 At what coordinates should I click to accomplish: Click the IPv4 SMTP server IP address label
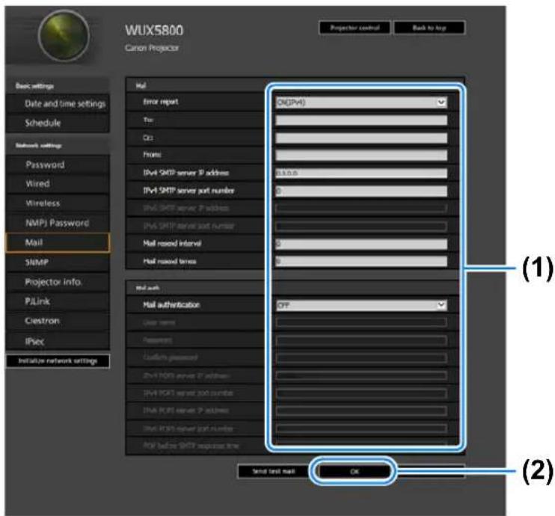pyautogui.click(x=186, y=173)
